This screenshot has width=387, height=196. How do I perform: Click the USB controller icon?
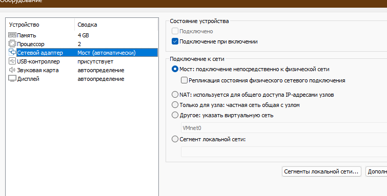click(12, 61)
